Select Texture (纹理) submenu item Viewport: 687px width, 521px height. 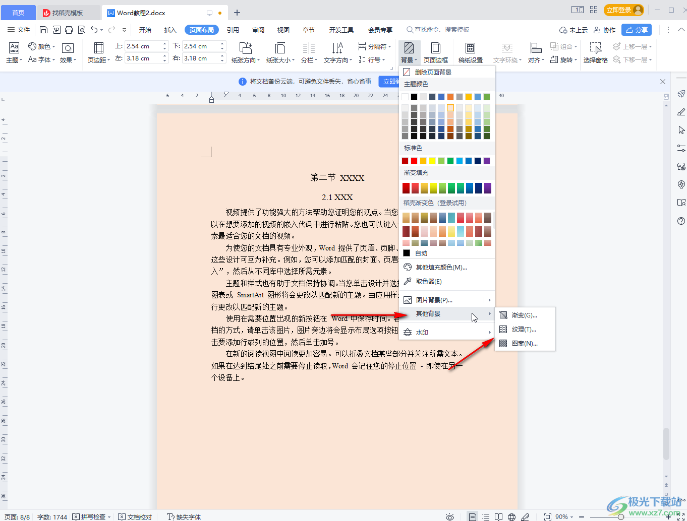point(525,329)
